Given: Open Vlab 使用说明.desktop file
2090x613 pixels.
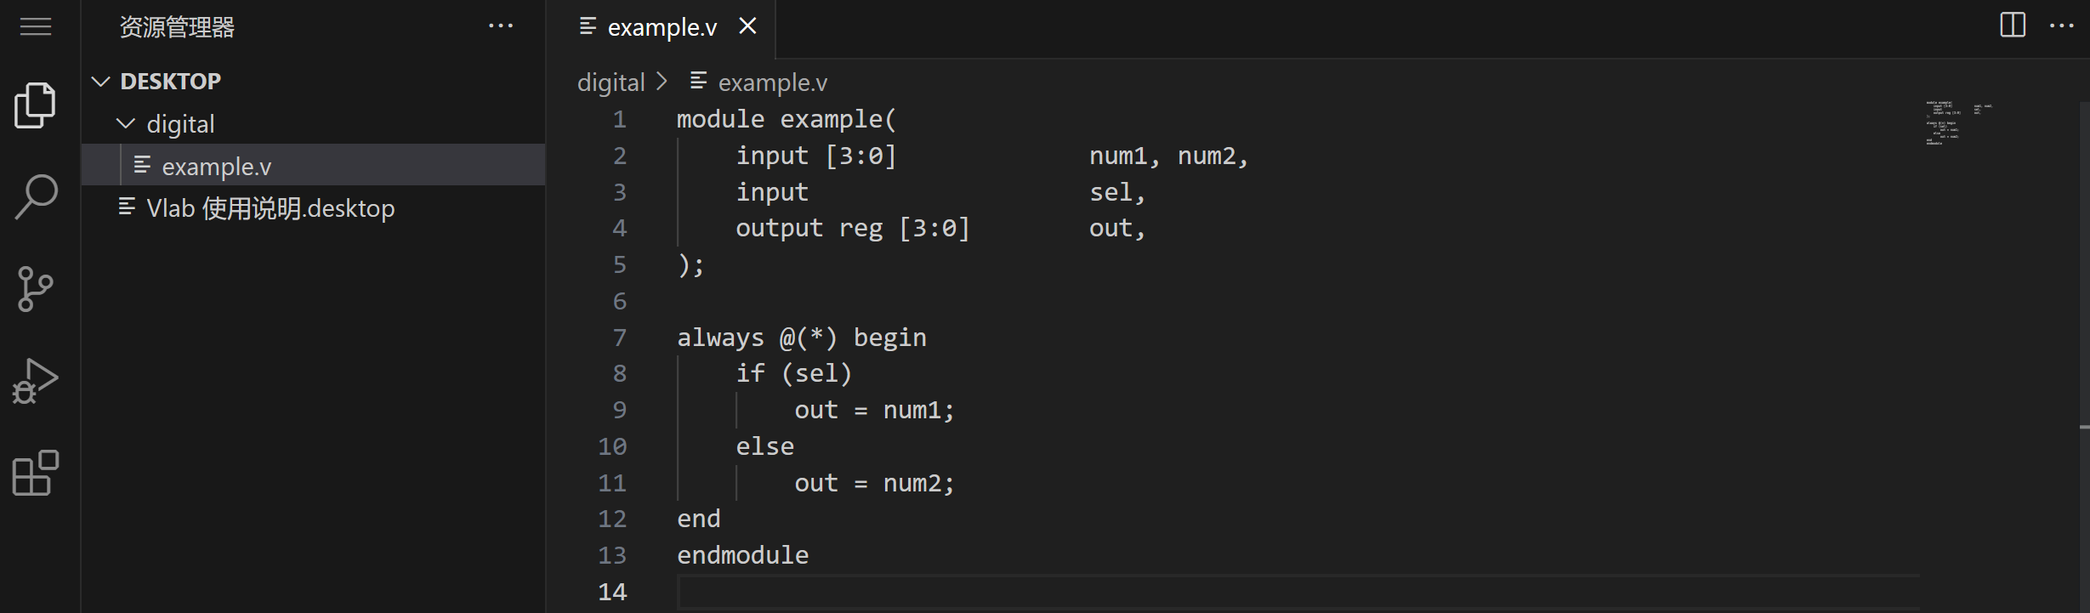Looking at the screenshot, I should (x=270, y=208).
